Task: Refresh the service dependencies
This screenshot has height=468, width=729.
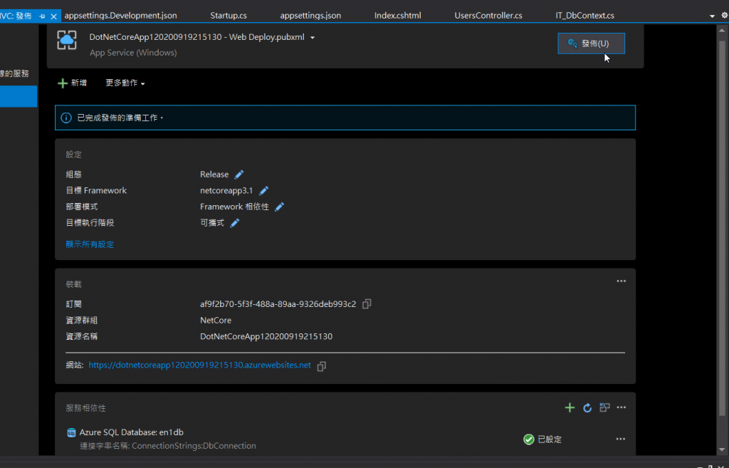Action: tap(587, 408)
